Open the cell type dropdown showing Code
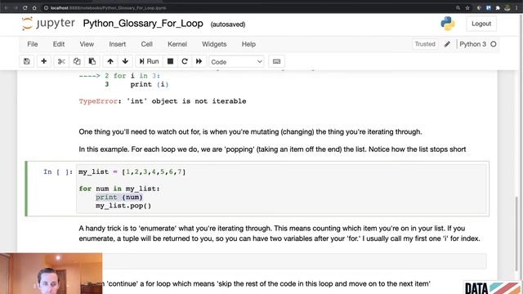523x294 pixels. pyautogui.click(x=236, y=62)
